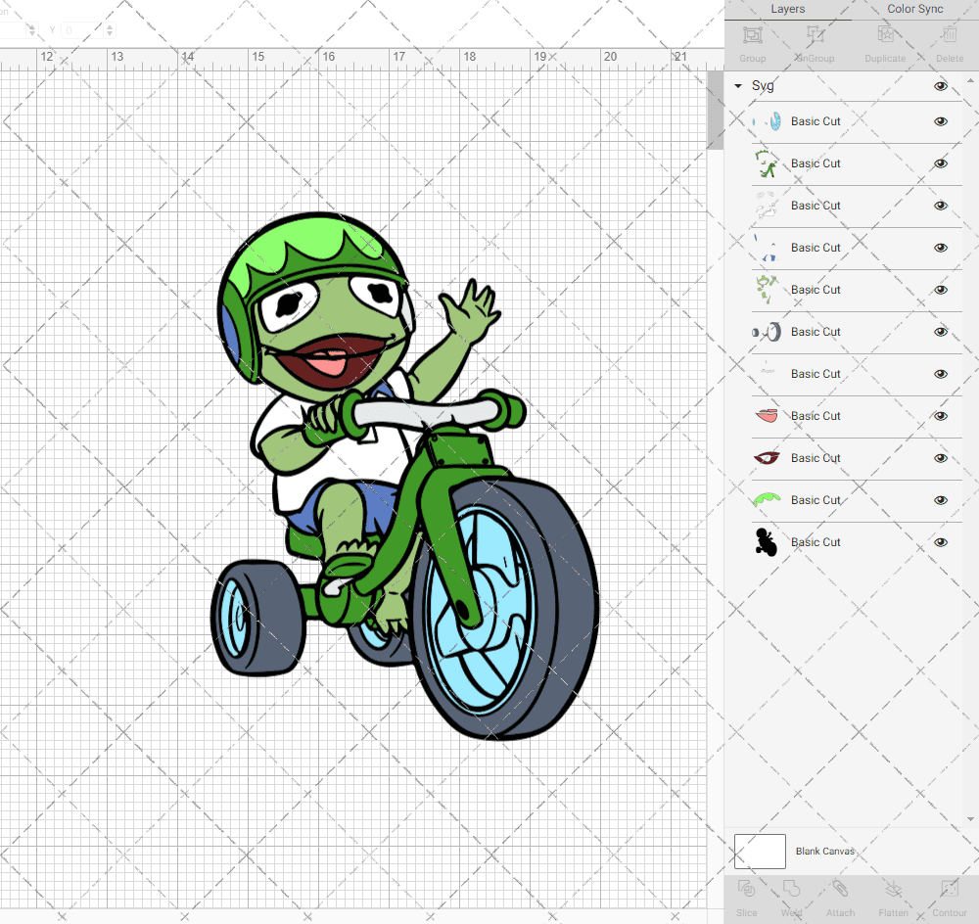Hide the bright green helmet Basic Cut layer
Screen dimensions: 979x924
[940, 500]
